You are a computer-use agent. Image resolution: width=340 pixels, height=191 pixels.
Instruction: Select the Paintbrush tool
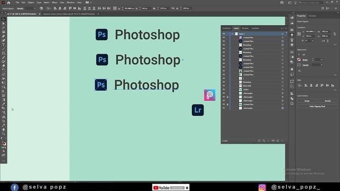point(4,57)
